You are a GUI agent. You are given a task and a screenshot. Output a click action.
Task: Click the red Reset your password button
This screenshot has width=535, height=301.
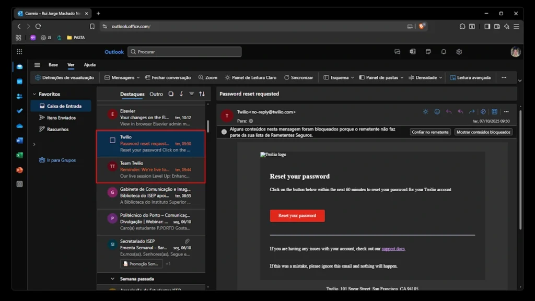point(297,215)
